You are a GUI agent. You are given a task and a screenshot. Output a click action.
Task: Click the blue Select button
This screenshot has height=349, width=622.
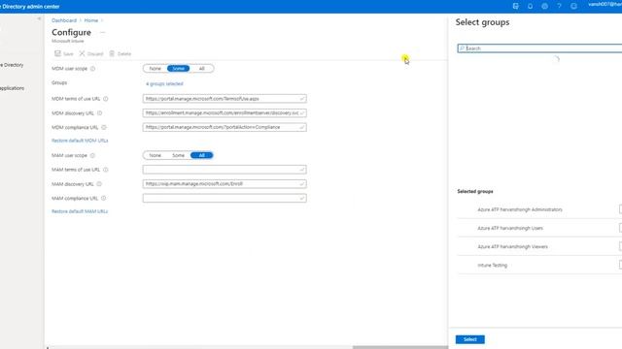[470, 339]
